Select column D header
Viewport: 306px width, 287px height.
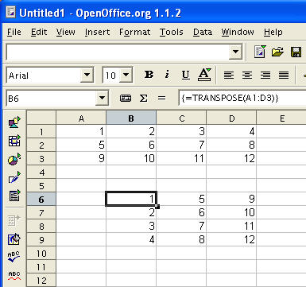[231, 118]
